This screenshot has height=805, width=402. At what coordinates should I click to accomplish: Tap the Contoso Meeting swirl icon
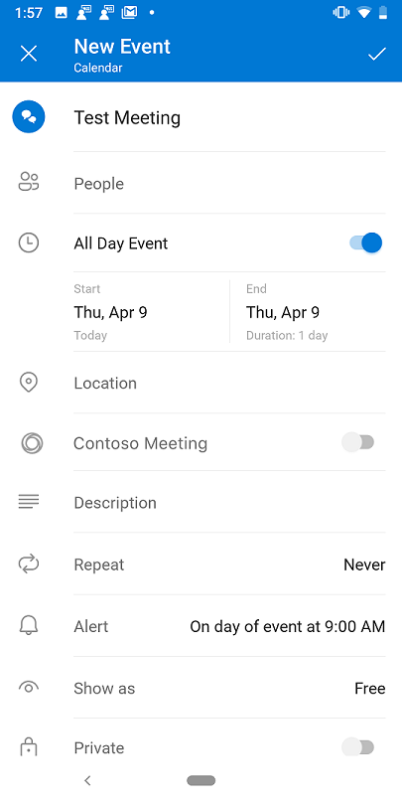pos(32,442)
